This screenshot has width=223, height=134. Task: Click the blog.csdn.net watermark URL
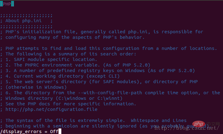(187, 128)
